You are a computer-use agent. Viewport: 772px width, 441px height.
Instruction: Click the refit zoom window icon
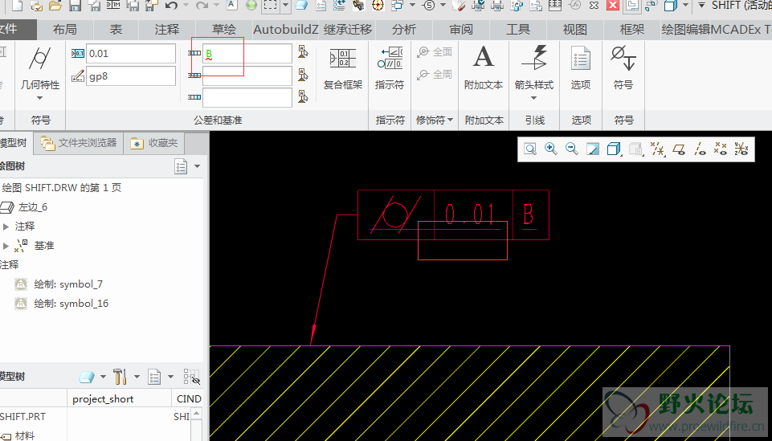(530, 149)
